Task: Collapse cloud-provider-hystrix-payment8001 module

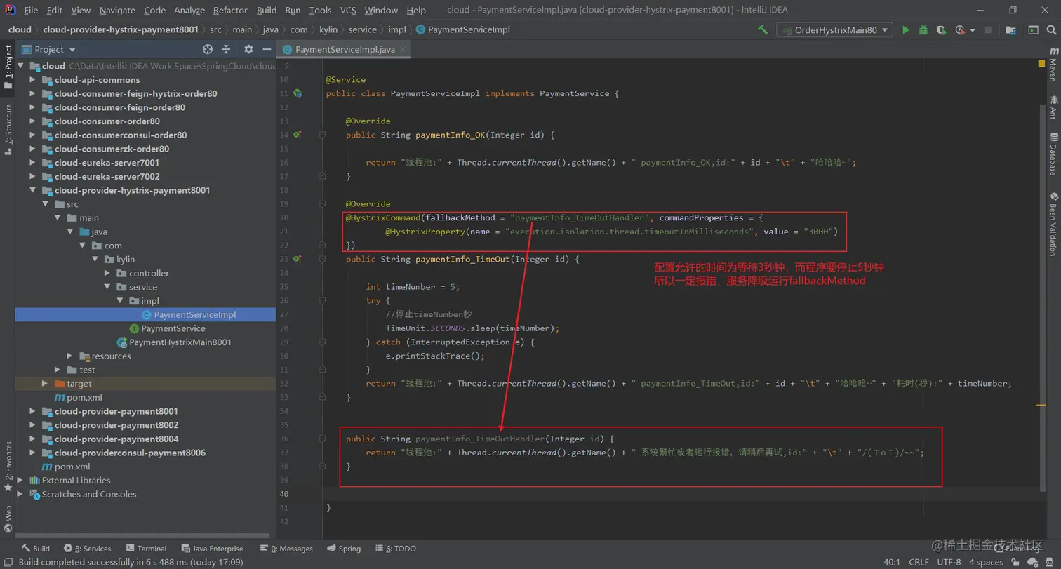Action: (x=32, y=190)
